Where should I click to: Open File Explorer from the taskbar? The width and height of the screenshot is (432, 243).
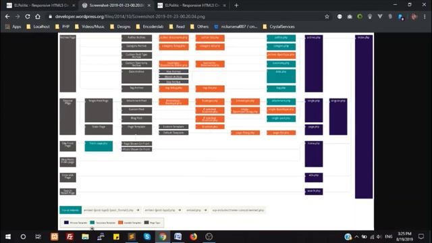pos(85,237)
